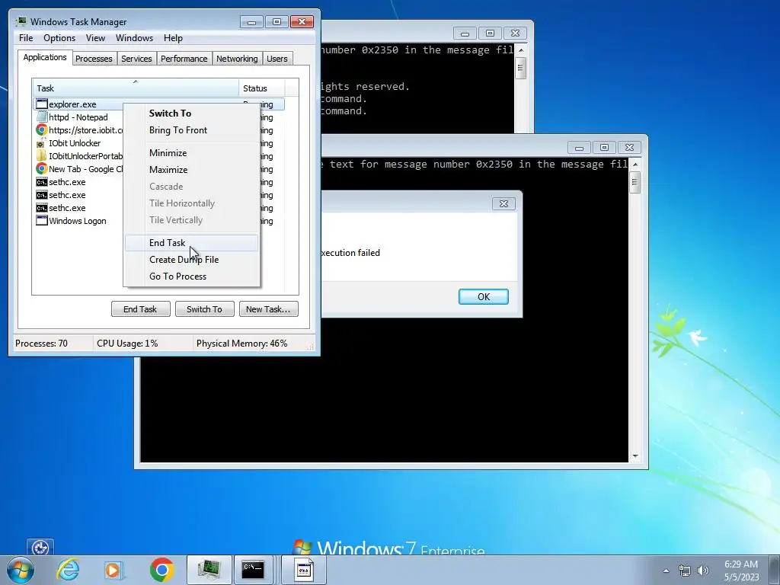This screenshot has height=585, width=780.
Task: Launch Internet Explorer from taskbar
Action: tap(68, 570)
